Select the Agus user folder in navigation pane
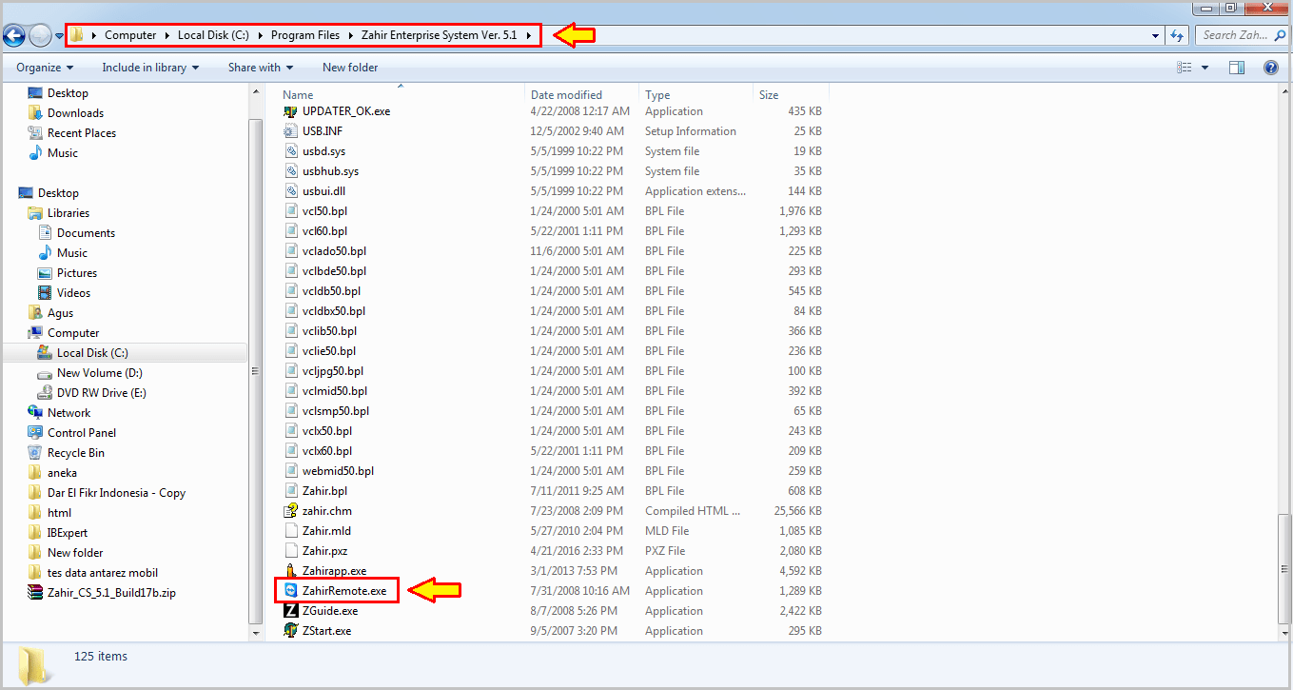Screen dimensions: 1293x690 [60, 313]
